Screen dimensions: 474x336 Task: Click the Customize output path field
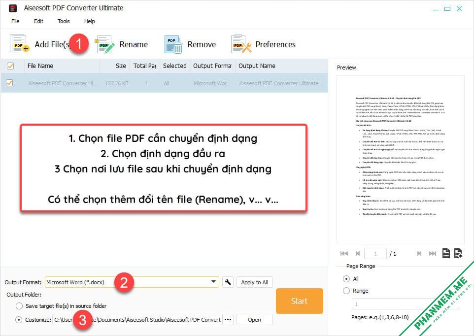(137, 320)
